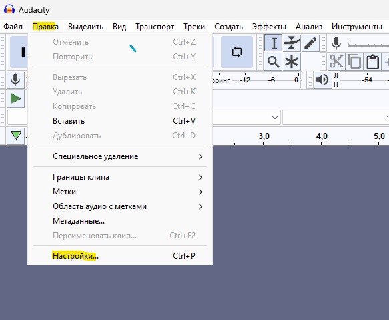Toggle the Loop playback button

[237, 52]
